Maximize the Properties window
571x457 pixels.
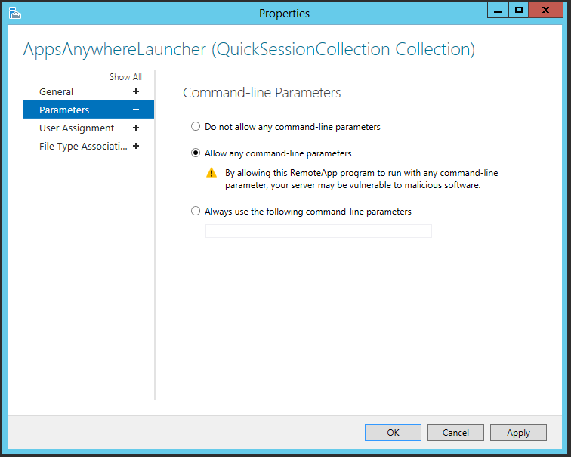pos(519,10)
